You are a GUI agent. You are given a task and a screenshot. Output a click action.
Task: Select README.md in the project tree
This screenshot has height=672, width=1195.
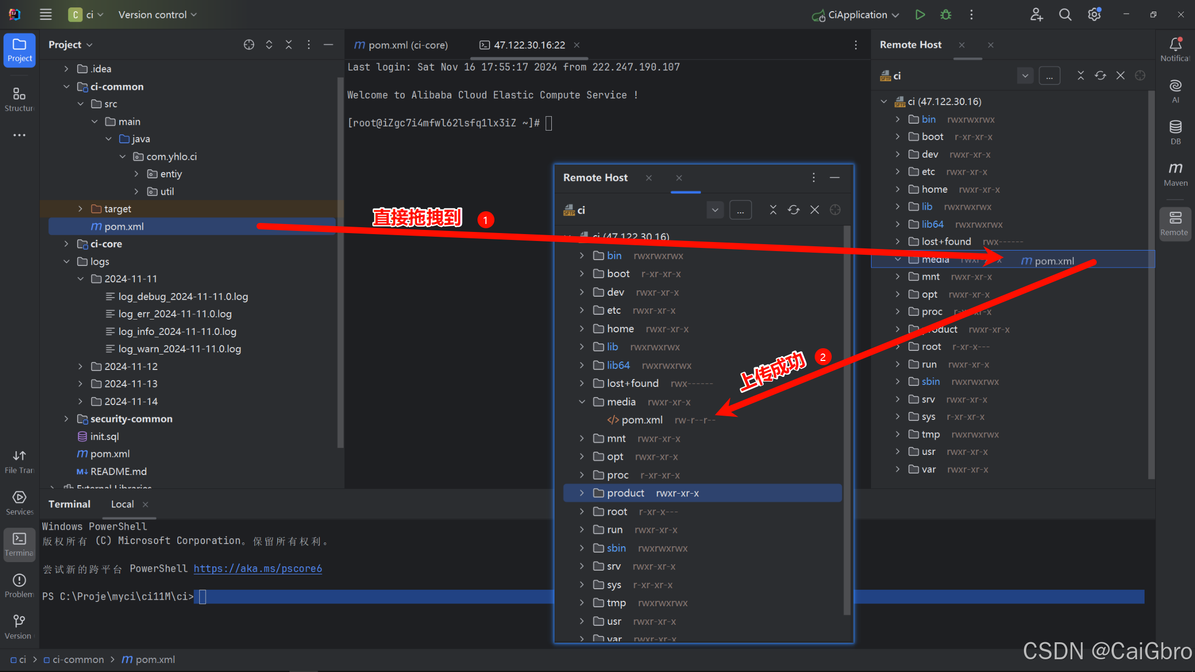(118, 471)
